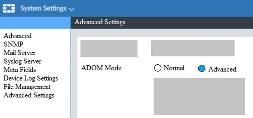Click the ADOM Mode field label
Screen dimensions: 253x118
click(x=101, y=68)
